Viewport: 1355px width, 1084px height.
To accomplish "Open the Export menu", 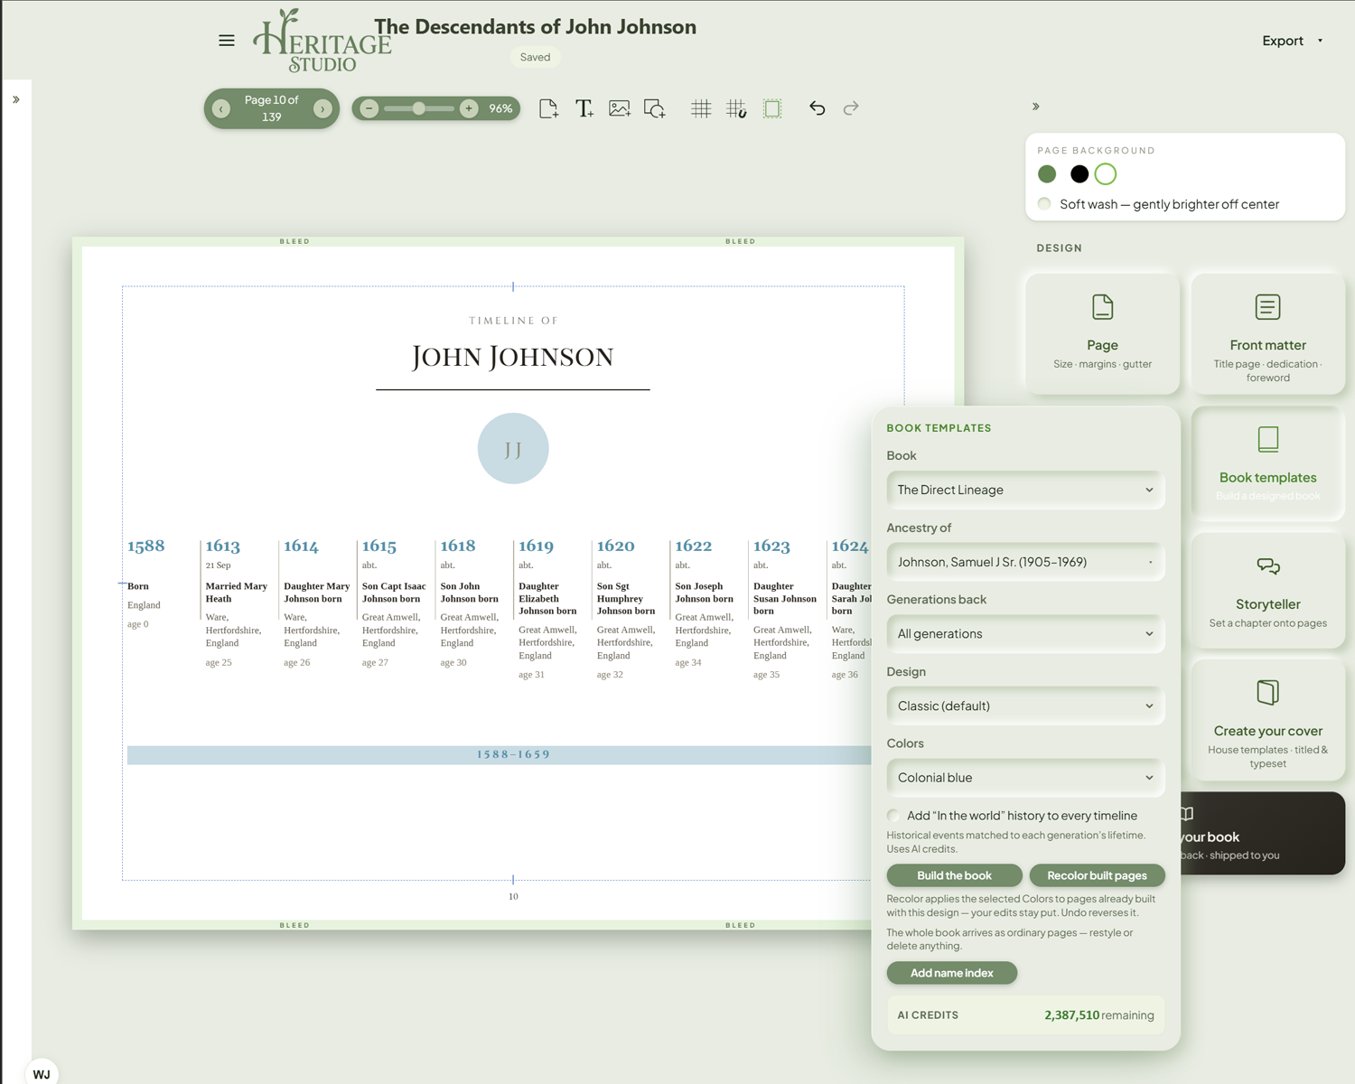I will [1292, 41].
